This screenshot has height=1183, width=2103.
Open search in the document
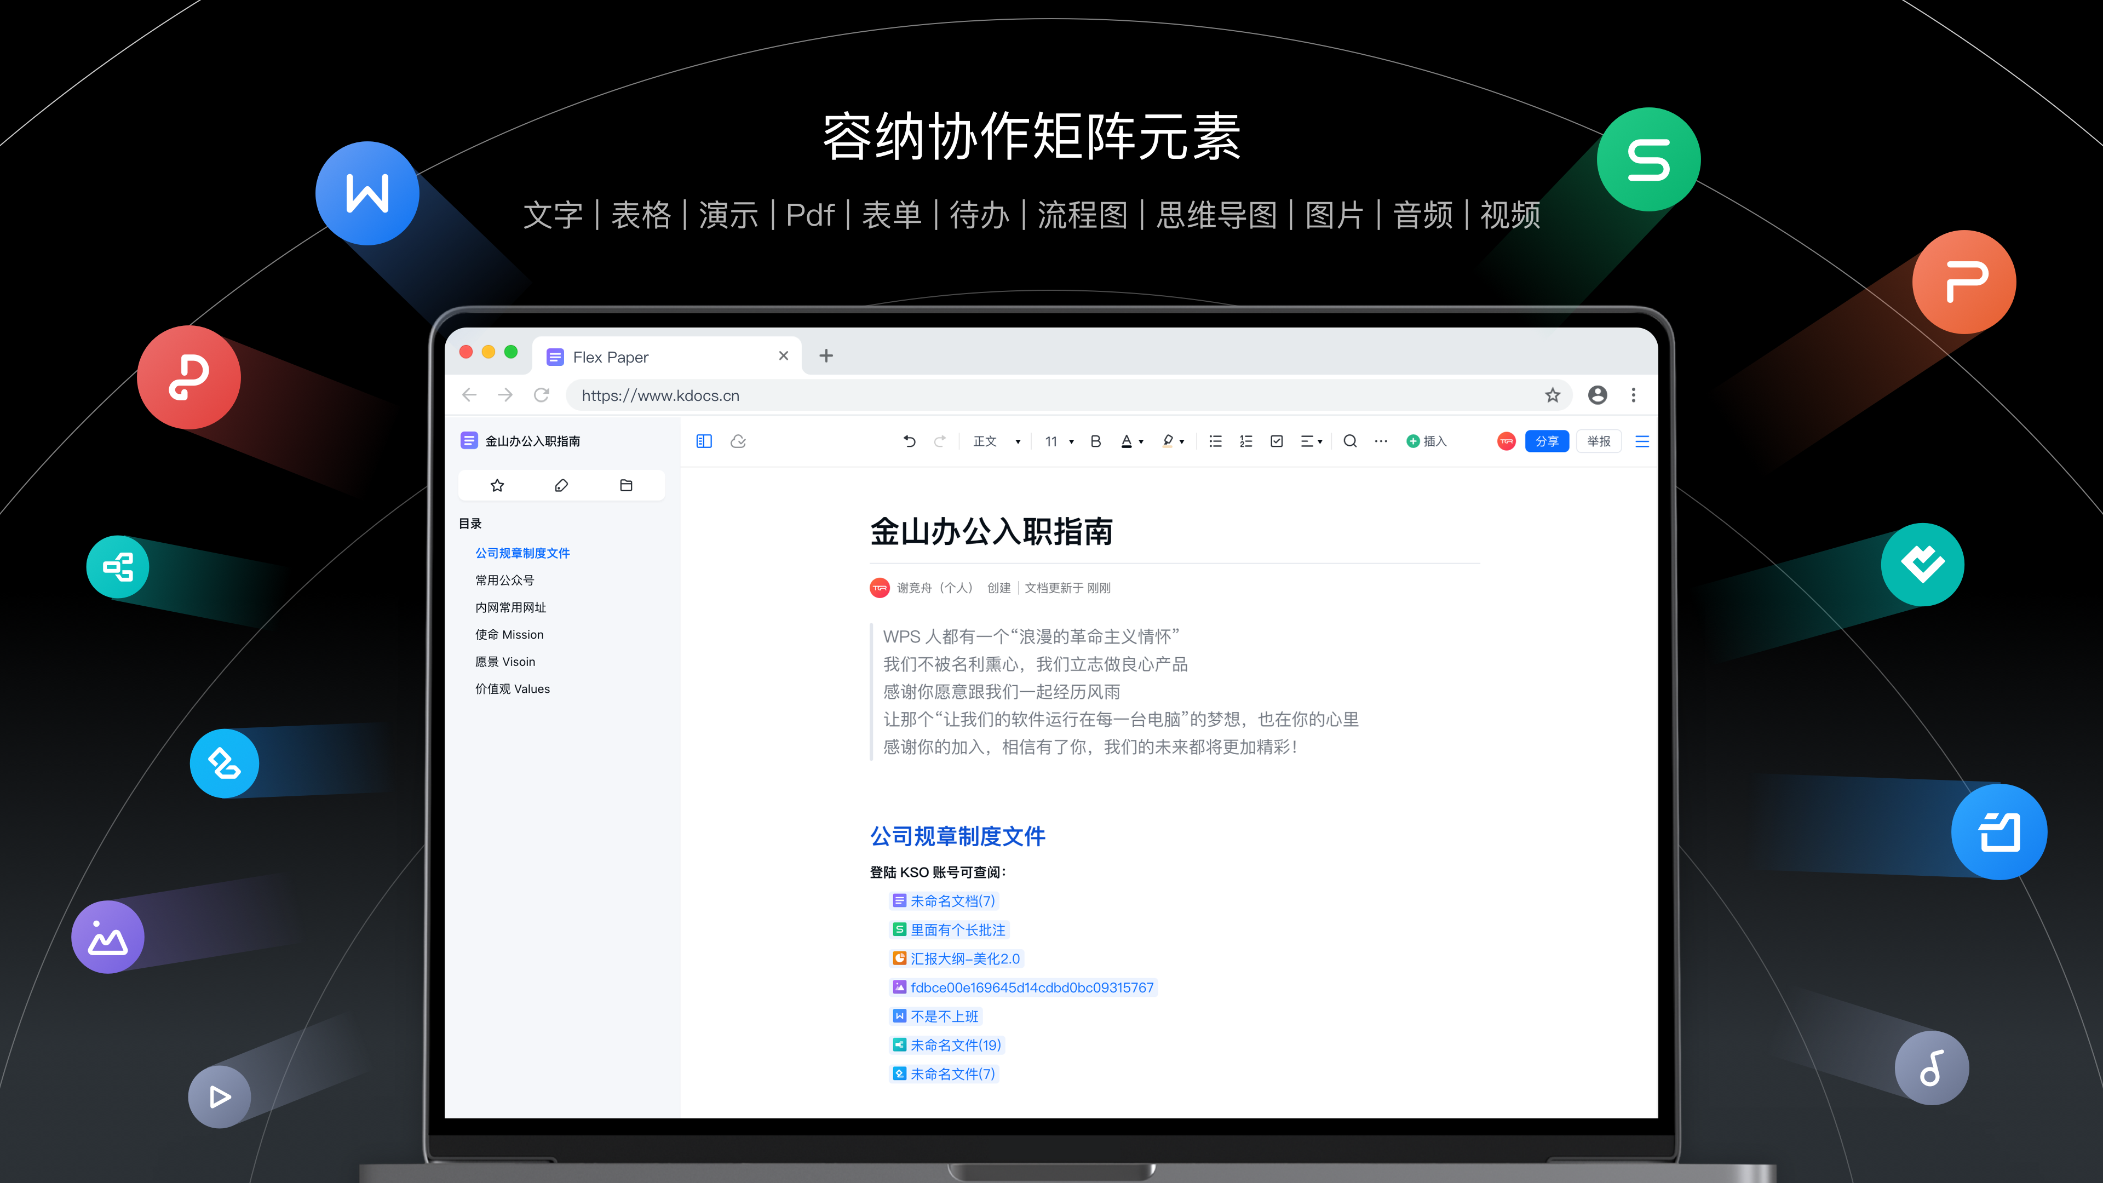pyautogui.click(x=1351, y=441)
